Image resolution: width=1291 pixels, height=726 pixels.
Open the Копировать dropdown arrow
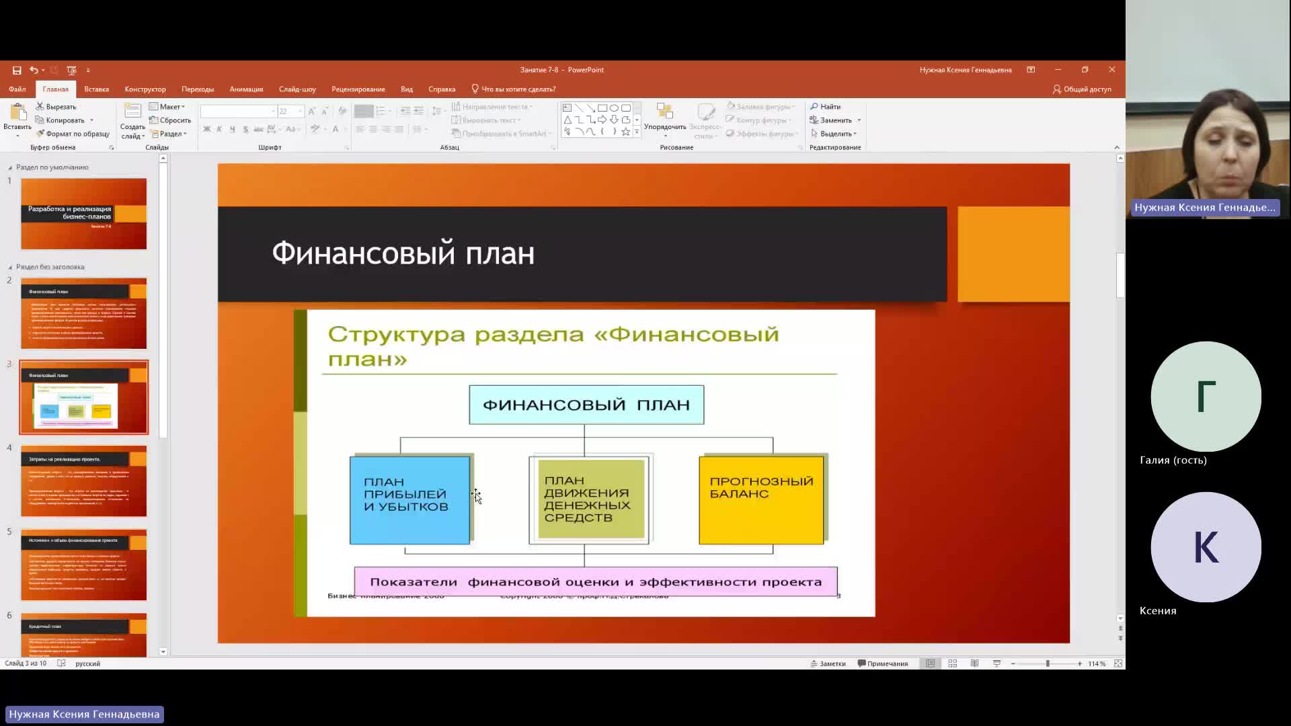tap(91, 120)
